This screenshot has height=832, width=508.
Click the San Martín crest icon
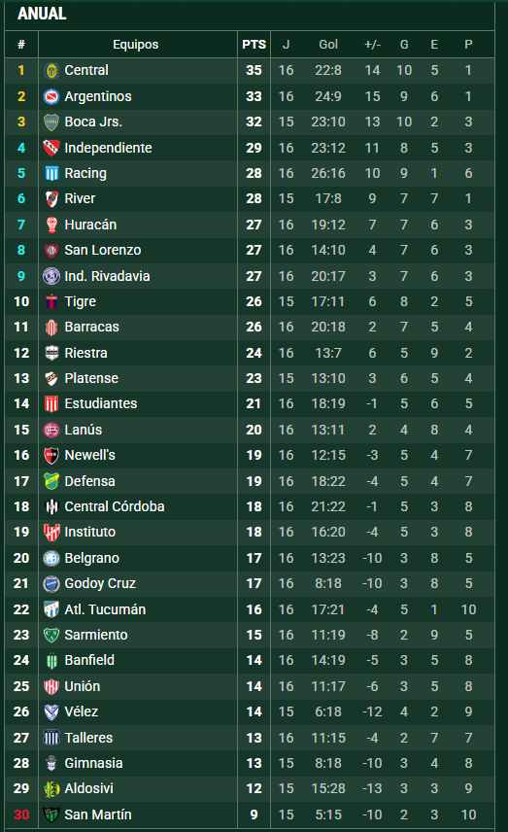[51, 815]
